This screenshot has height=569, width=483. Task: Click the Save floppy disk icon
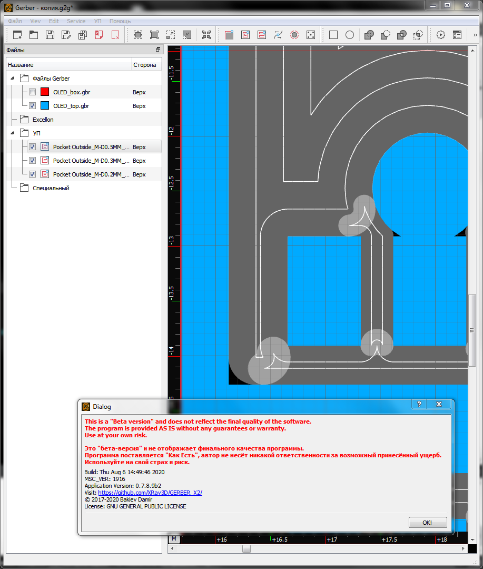coord(50,35)
